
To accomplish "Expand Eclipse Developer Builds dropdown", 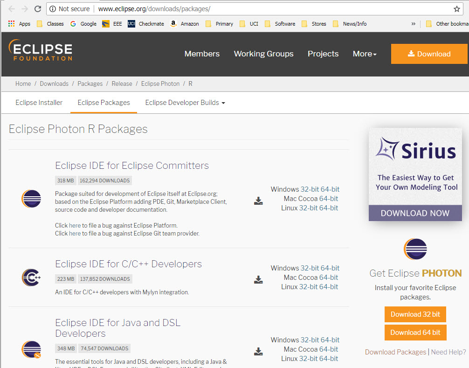I will (x=185, y=103).
